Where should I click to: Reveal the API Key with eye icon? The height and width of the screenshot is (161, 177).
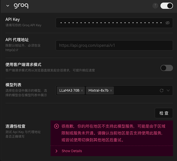168,23
